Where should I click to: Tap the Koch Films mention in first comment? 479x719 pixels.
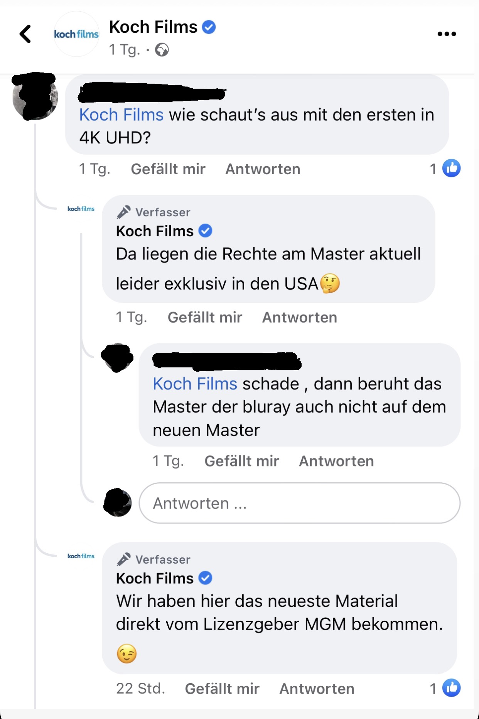point(121,115)
